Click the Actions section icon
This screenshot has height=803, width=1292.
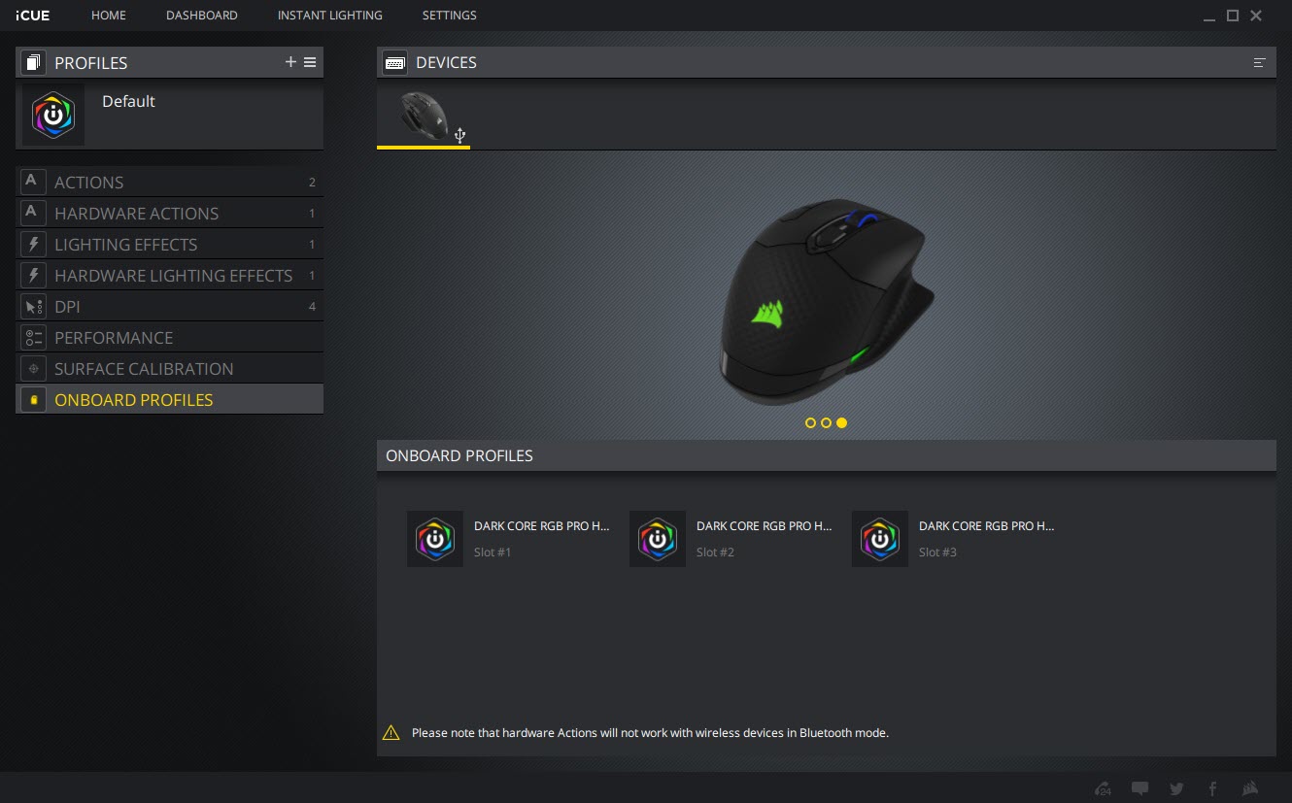click(33, 182)
